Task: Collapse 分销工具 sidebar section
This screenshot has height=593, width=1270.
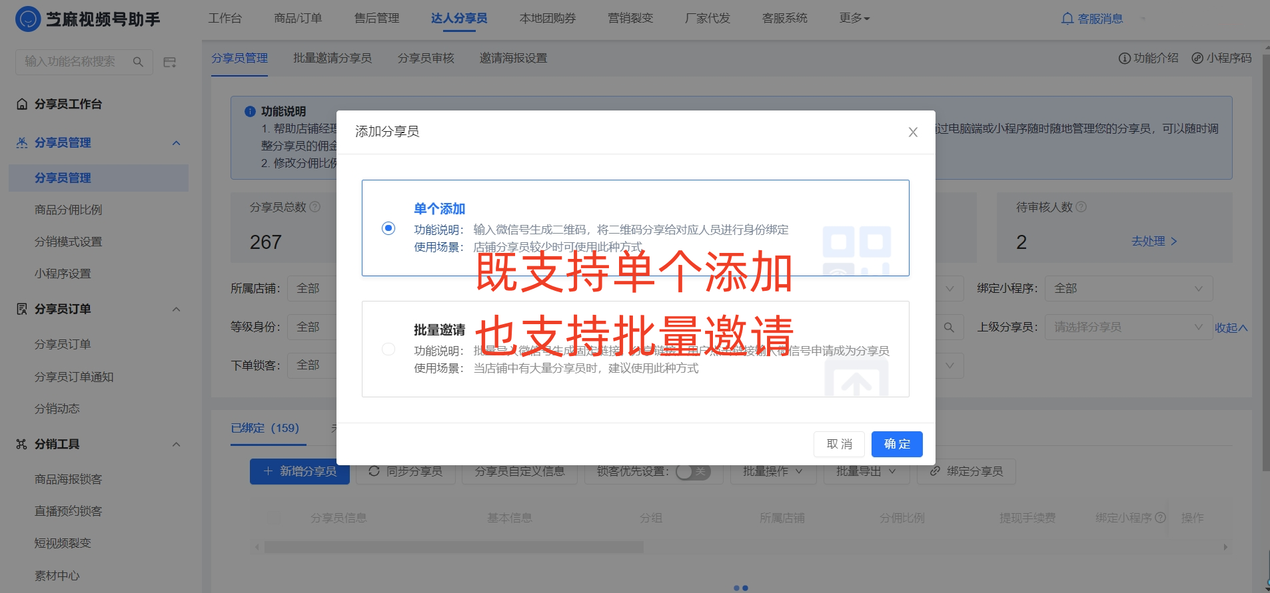Action: [177, 445]
